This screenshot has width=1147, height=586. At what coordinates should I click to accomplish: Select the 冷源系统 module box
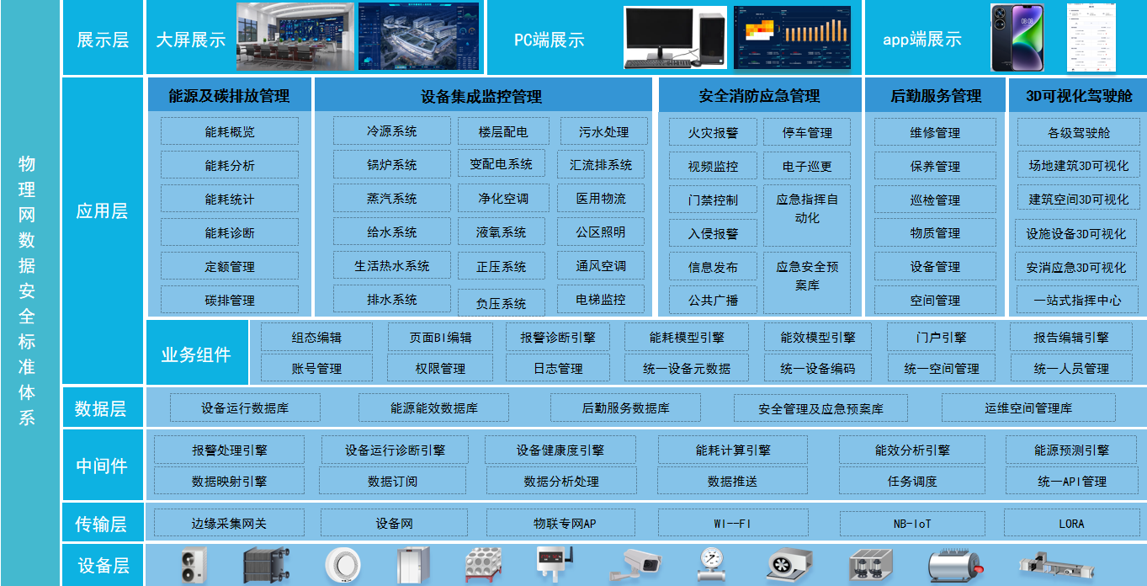[391, 131]
